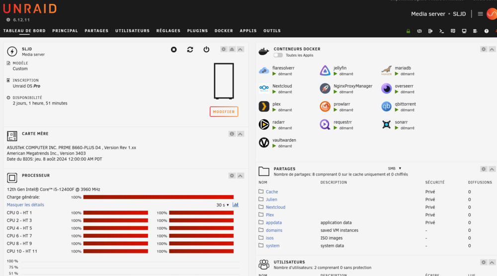Open the flaresolverr container icon

point(264,70)
